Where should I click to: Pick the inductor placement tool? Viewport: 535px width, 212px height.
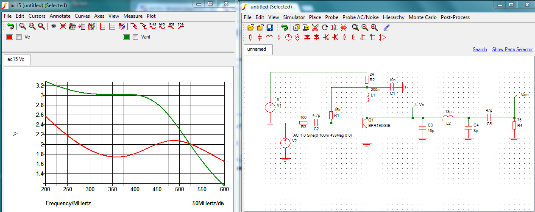pos(269,38)
